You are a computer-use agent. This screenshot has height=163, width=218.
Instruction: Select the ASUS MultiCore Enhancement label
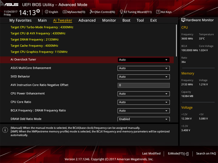[31, 68]
